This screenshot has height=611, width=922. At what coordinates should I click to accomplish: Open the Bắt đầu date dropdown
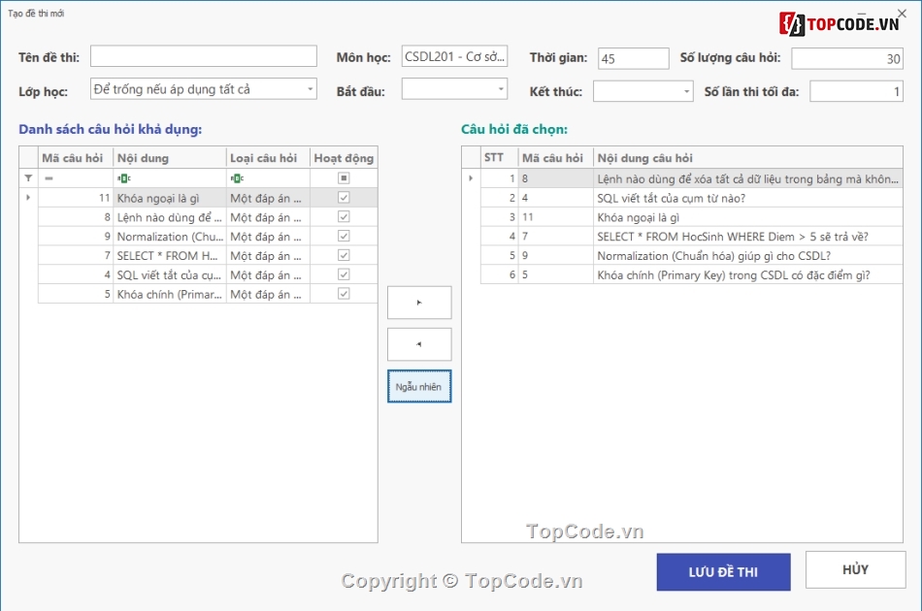(x=501, y=89)
